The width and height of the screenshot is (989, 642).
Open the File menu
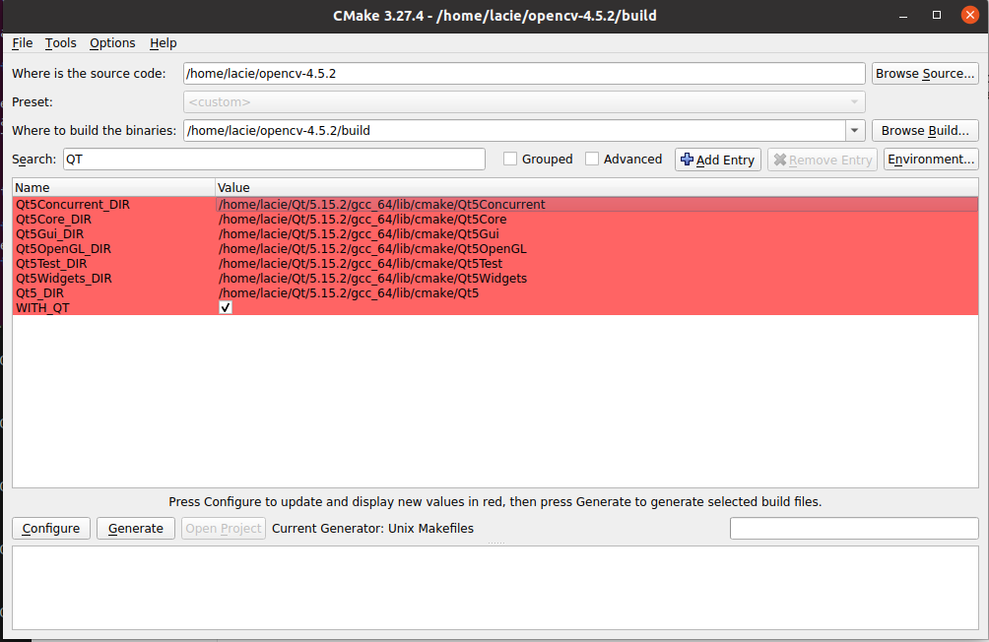click(22, 43)
